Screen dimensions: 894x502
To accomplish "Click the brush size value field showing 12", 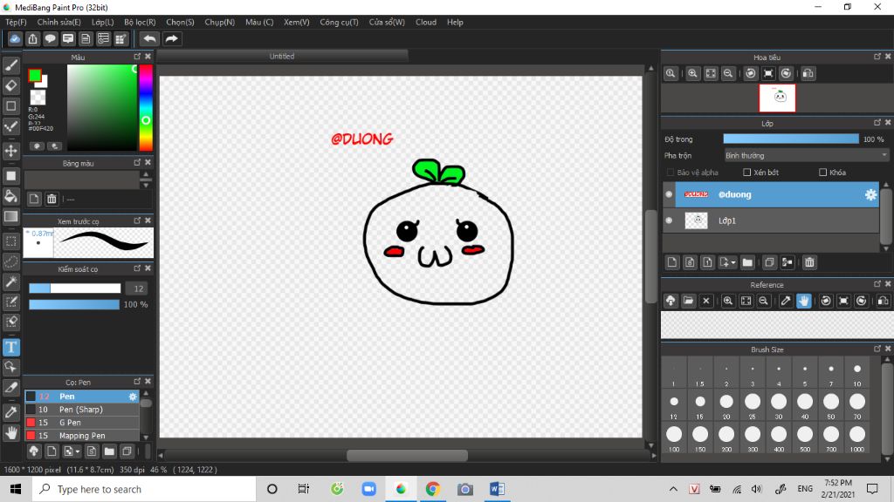I will (137, 288).
